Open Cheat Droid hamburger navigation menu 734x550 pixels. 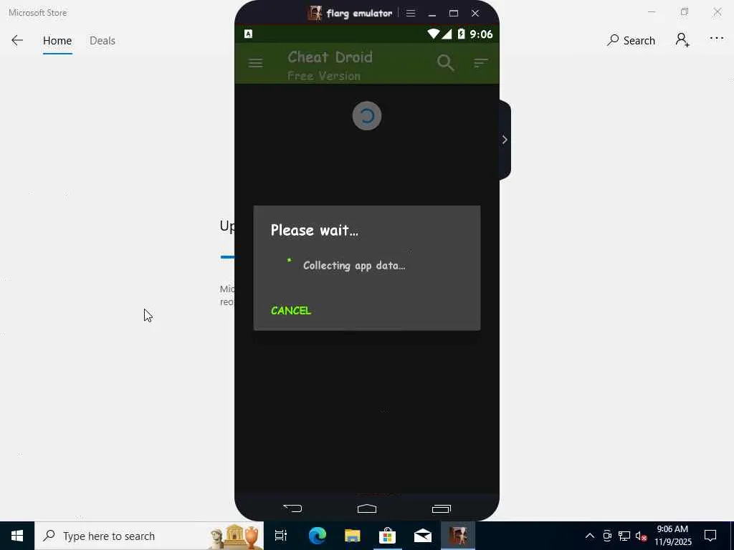(x=256, y=63)
